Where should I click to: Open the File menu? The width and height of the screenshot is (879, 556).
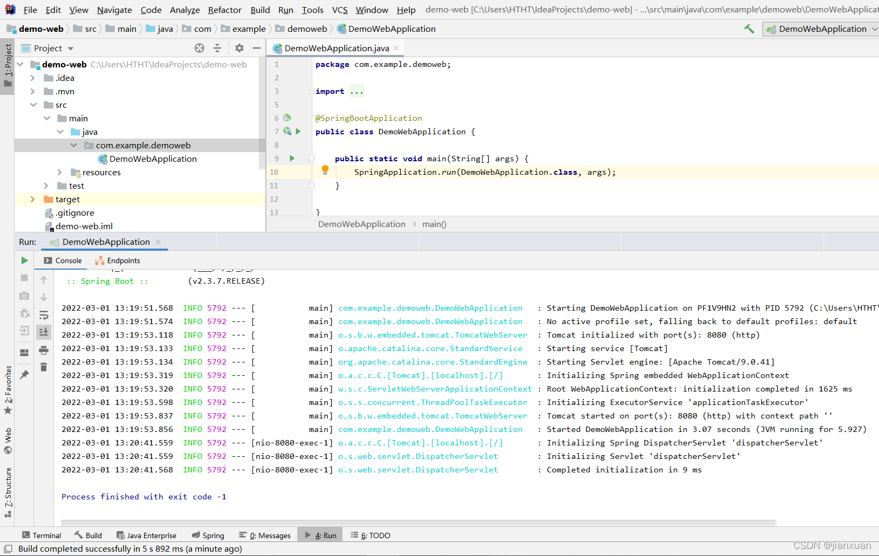(30, 10)
